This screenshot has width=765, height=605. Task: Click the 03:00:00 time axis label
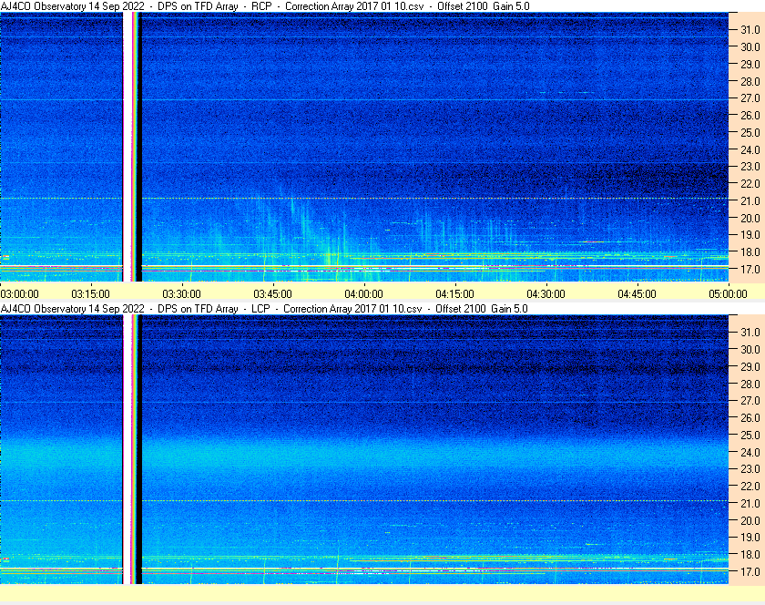[x=20, y=293]
